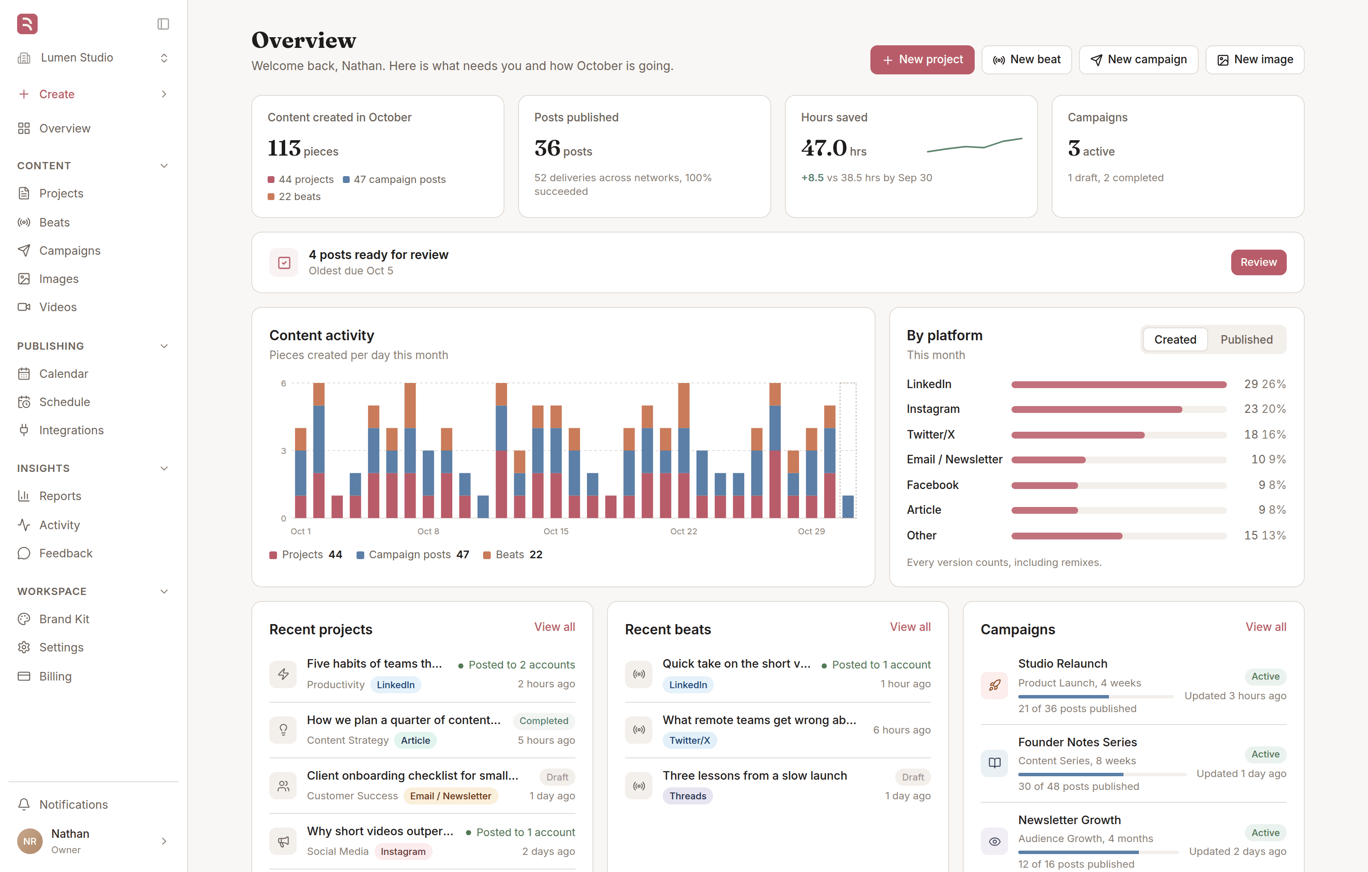Open the Schedule page
This screenshot has width=1368, height=872.
[x=94, y=402]
